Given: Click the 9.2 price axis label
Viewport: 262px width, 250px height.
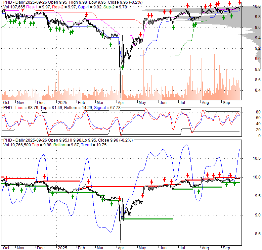Looking at the screenshot, I should click(x=258, y=48).
